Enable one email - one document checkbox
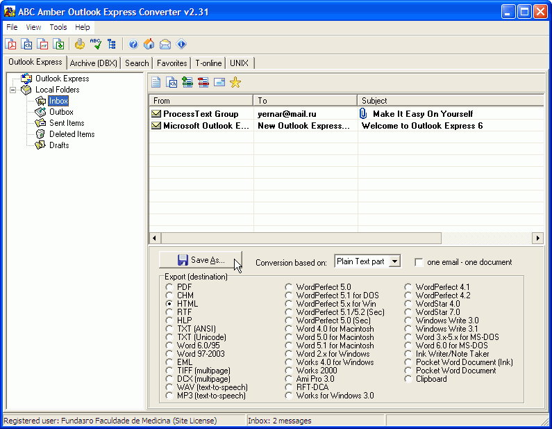Viewport: 552px width, 429px height. point(419,262)
